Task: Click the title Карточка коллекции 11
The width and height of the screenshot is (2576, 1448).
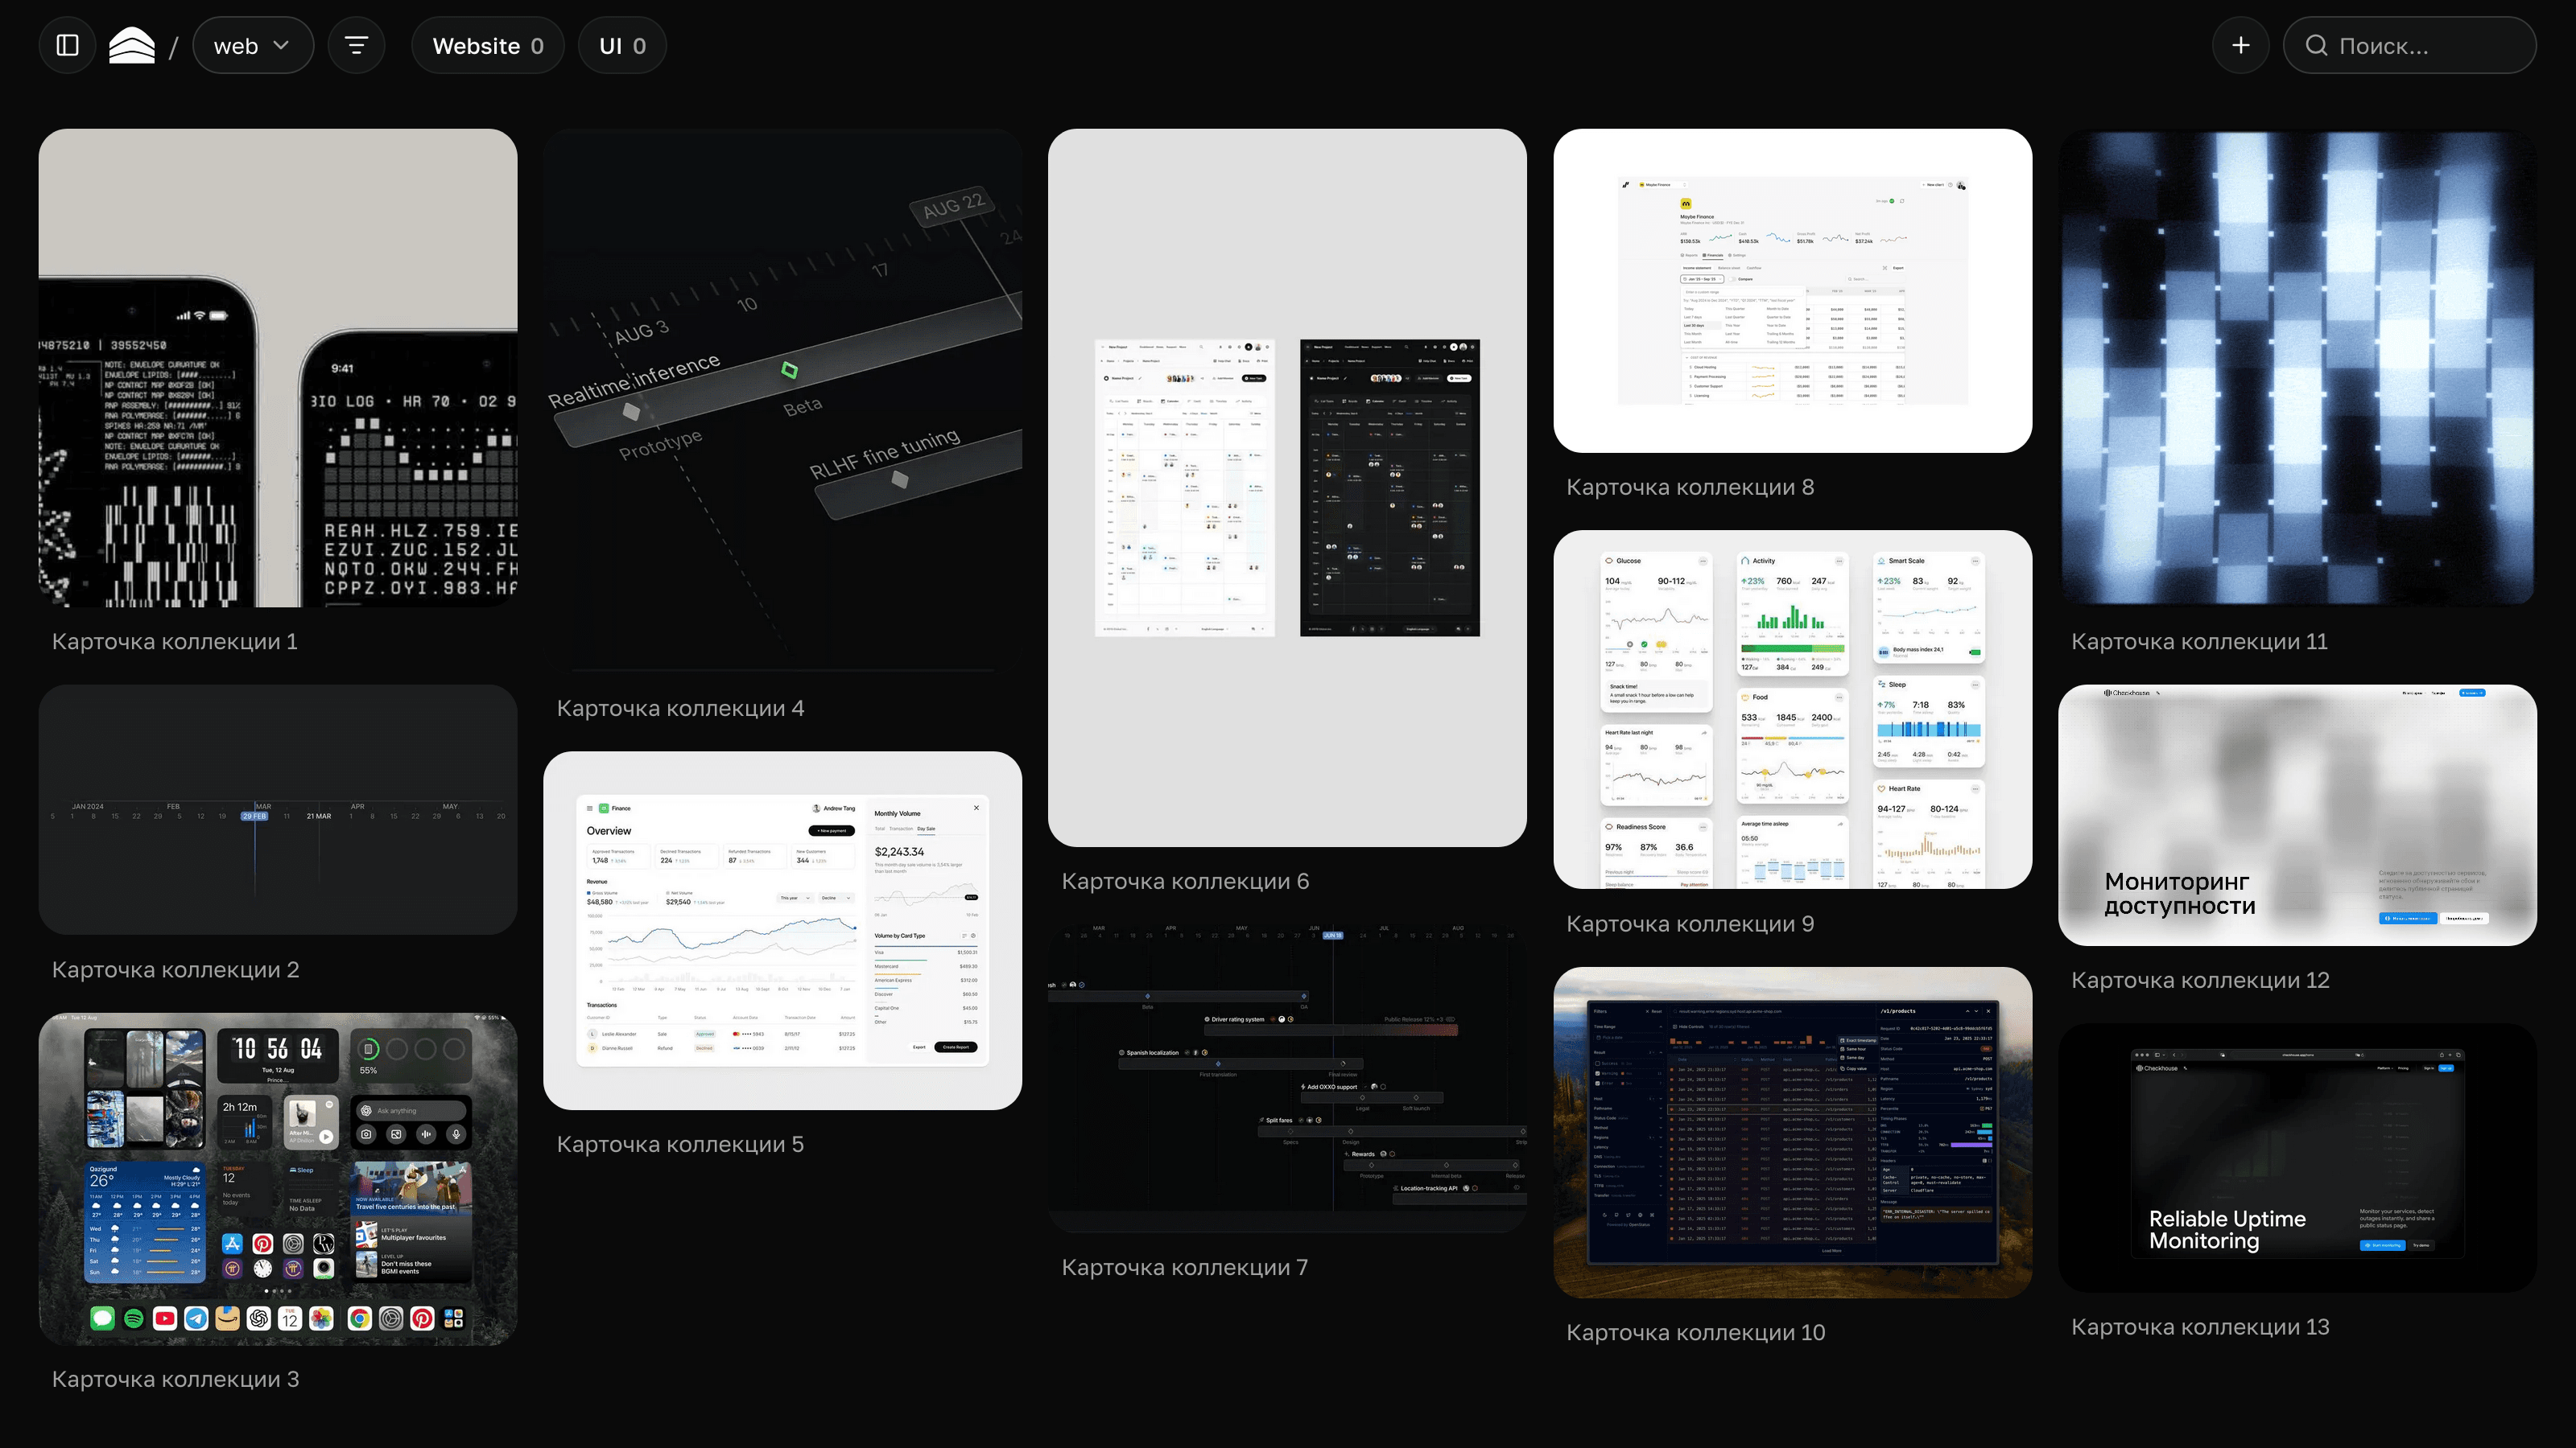Action: coord(2200,642)
